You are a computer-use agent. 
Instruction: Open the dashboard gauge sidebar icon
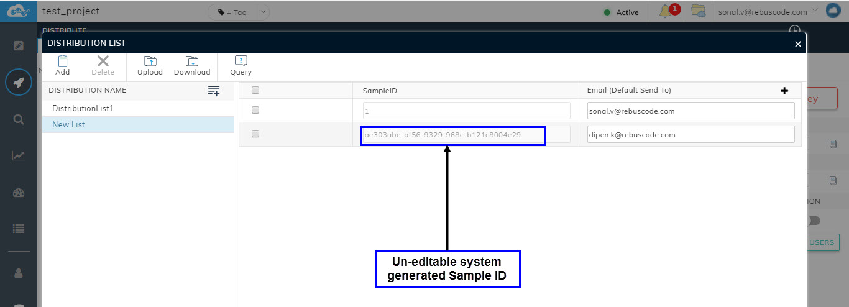pos(19,192)
